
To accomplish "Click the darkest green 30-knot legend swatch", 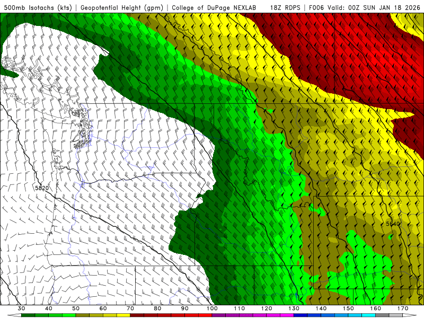I will click(x=28, y=315).
